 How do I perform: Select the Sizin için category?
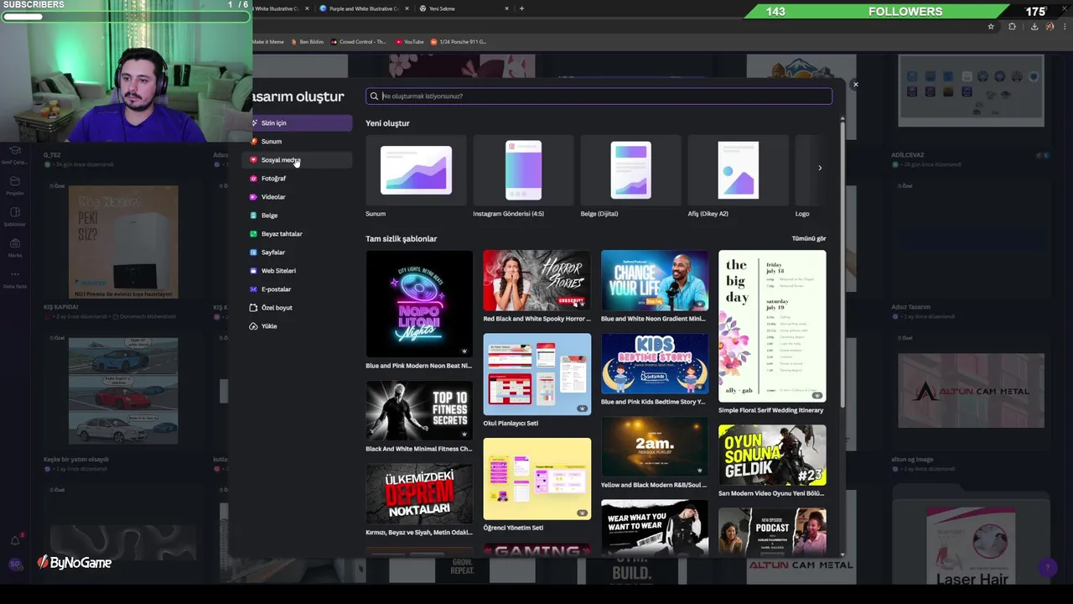[x=302, y=123]
